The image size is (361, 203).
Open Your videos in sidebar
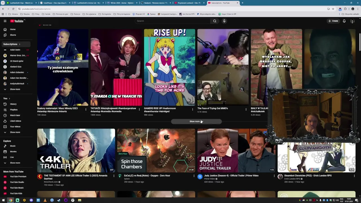pyautogui.click(x=16, y=127)
